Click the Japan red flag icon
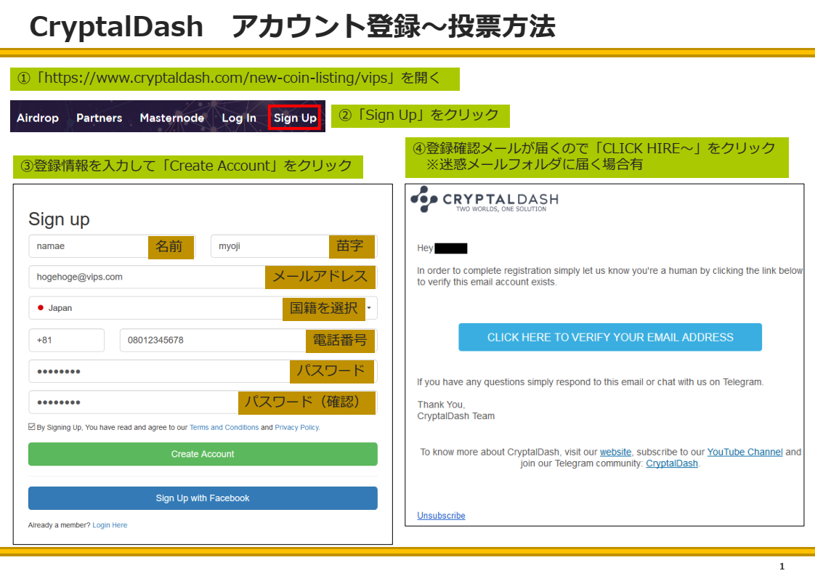 tap(41, 308)
